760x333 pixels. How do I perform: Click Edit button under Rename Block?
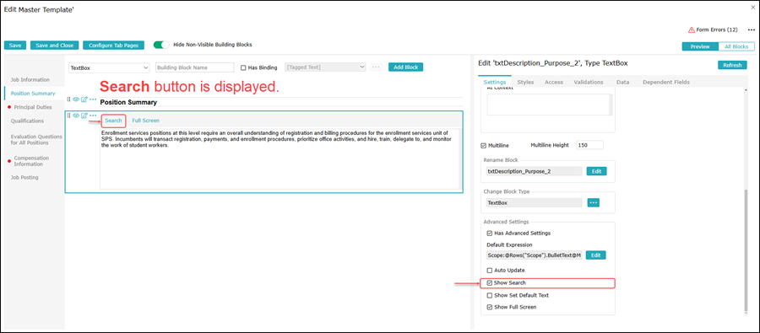click(x=596, y=171)
